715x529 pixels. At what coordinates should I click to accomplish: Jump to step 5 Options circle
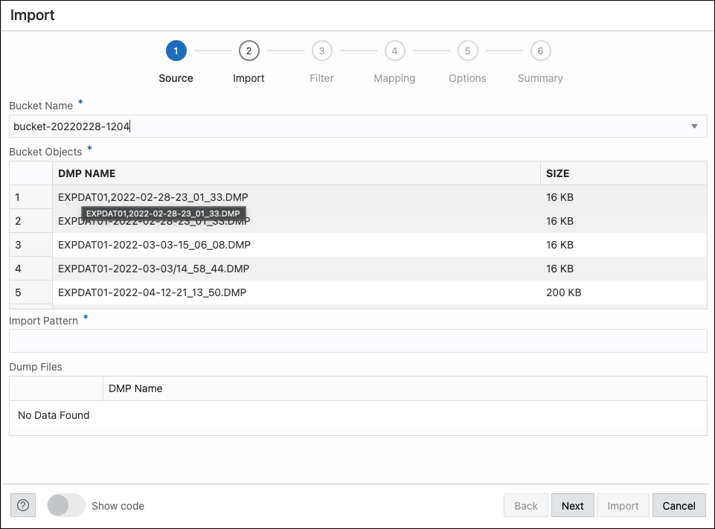click(x=467, y=51)
